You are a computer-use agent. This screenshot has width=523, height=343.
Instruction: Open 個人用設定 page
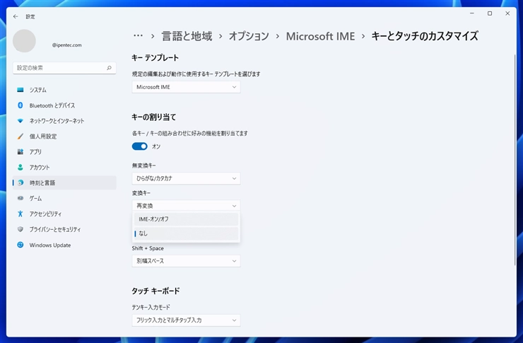[x=64, y=136]
